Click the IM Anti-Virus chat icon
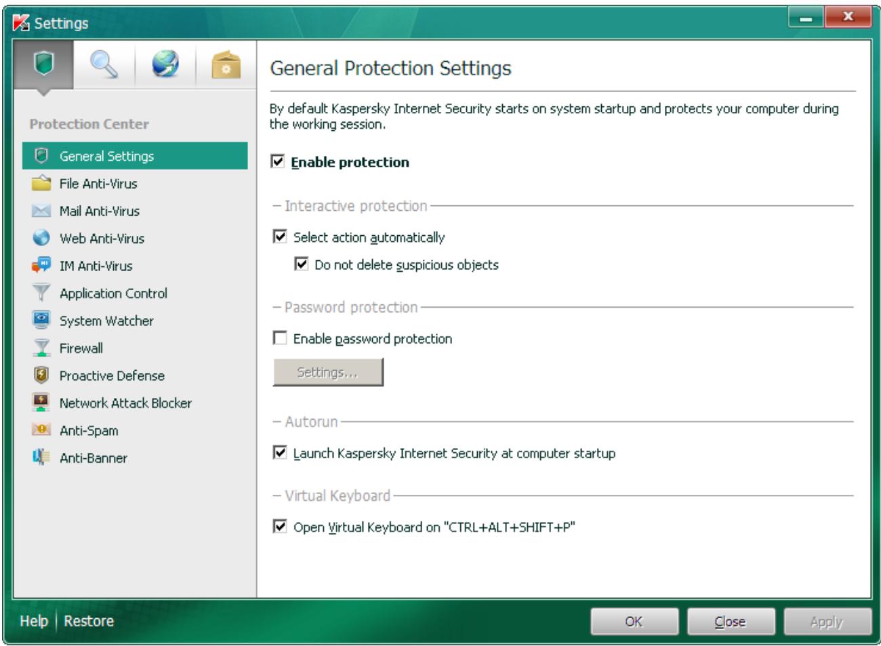Image resolution: width=881 pixels, height=646 pixels. pos(41,266)
